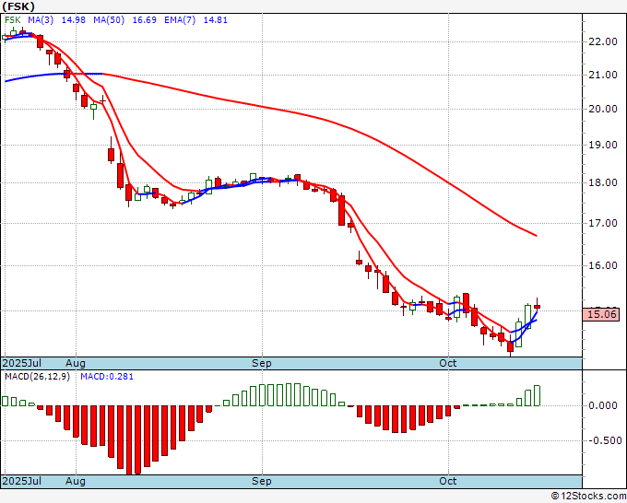627x503 pixels.
Task: Select the FSK legend label
Action: pyautogui.click(x=13, y=20)
